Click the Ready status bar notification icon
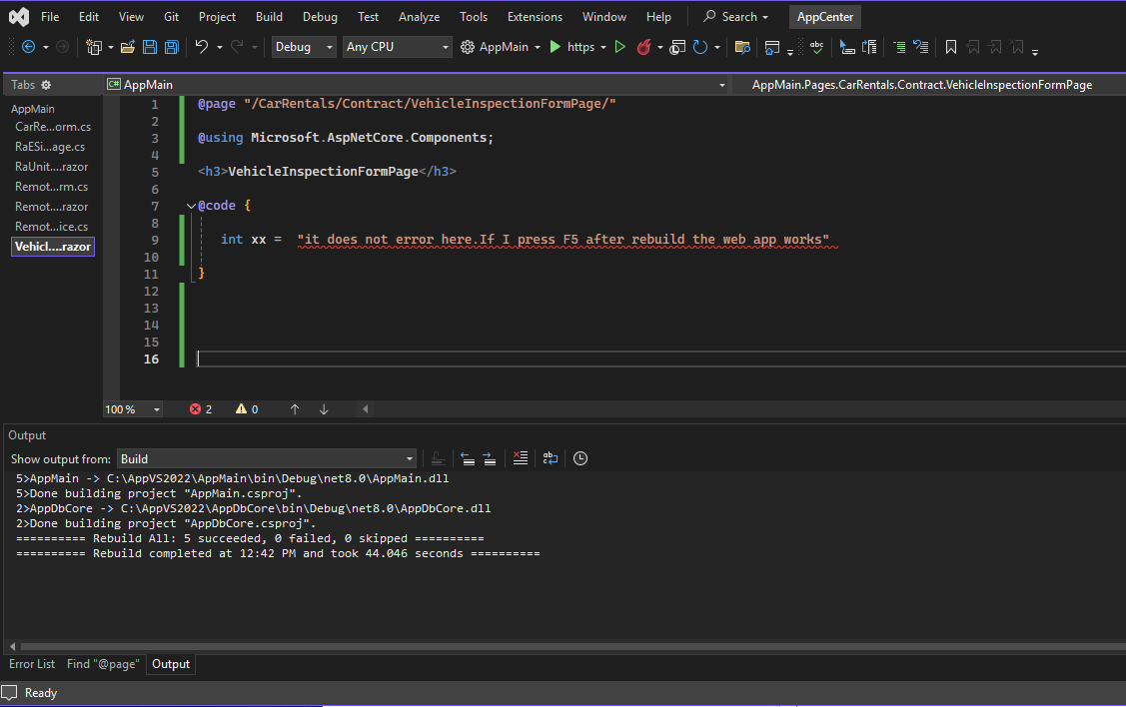Viewport: 1126px width, 707px height. [x=9, y=693]
